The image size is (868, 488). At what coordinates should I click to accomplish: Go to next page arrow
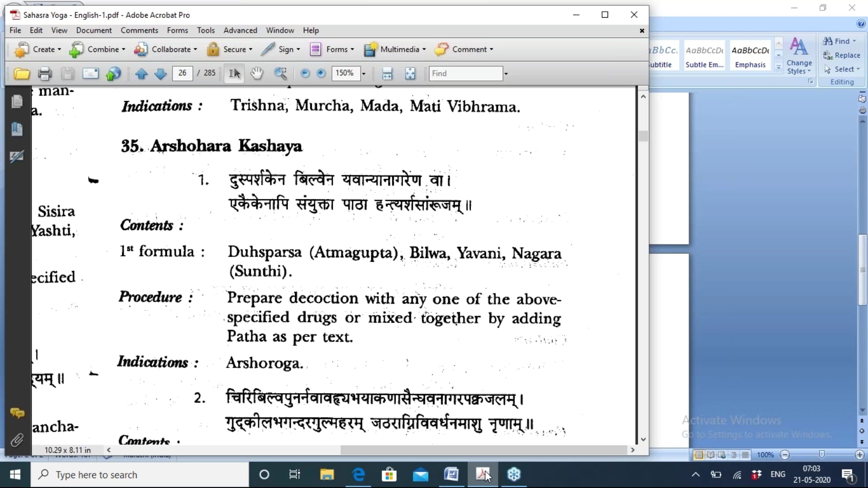click(160, 74)
